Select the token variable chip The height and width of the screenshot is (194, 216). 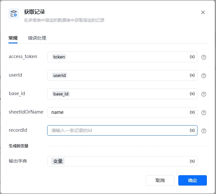click(59, 57)
